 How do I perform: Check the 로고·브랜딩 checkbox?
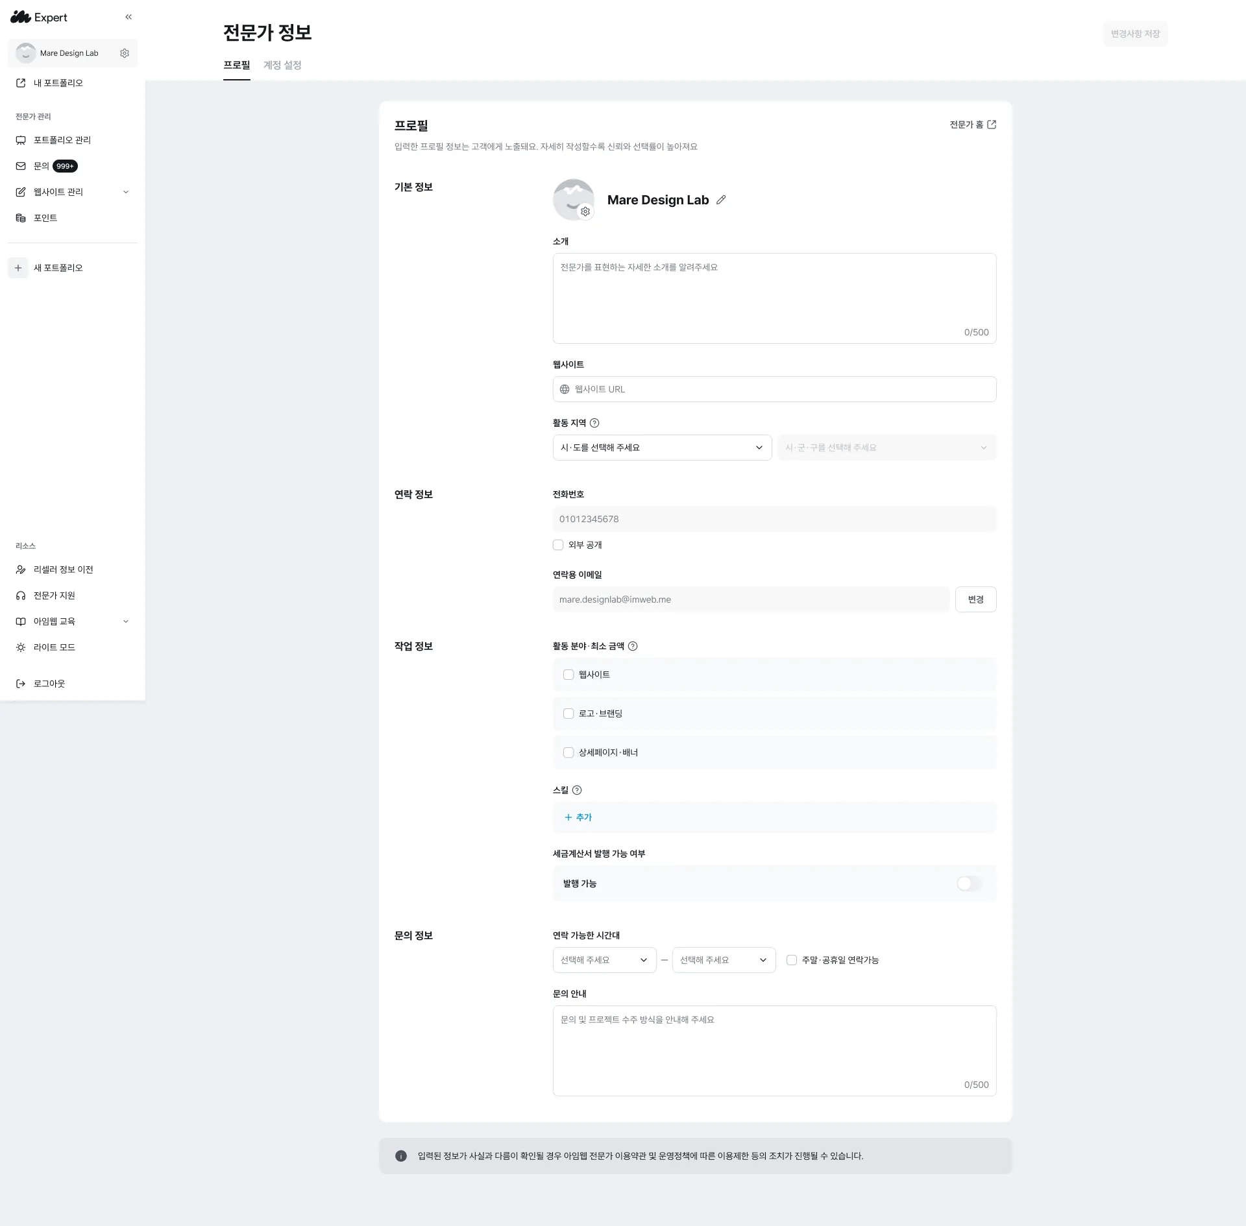568,714
